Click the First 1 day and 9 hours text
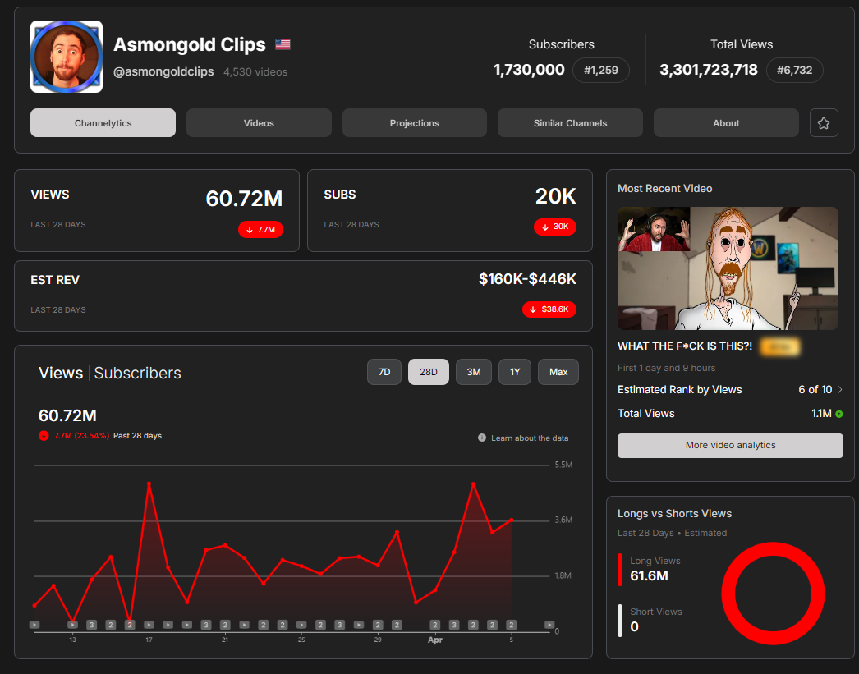Image resolution: width=859 pixels, height=674 pixels. click(x=666, y=368)
